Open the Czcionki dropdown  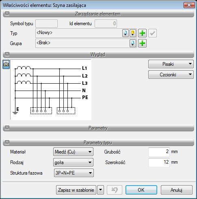coord(171,75)
